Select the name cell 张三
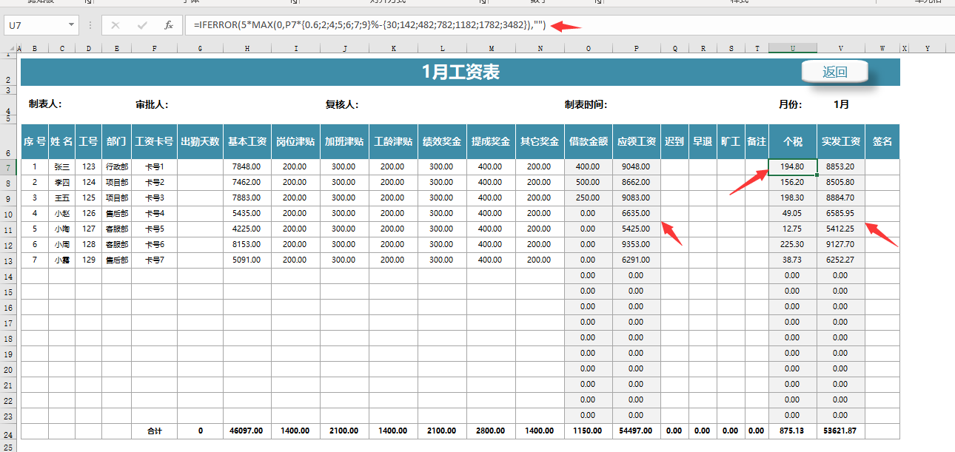The width and height of the screenshot is (955, 452). pos(62,166)
